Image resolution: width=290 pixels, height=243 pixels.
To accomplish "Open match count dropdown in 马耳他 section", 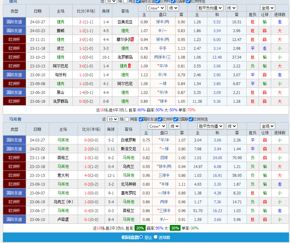I will pos(113,119).
